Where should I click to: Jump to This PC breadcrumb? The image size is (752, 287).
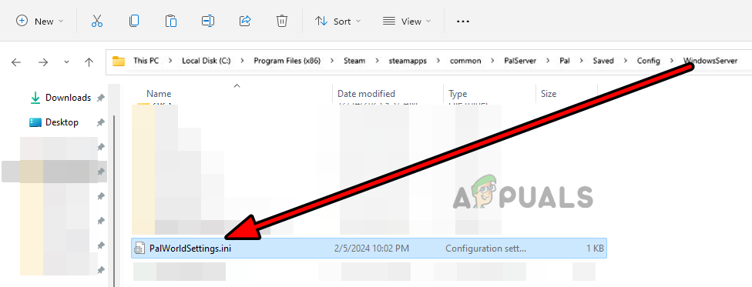tap(146, 61)
